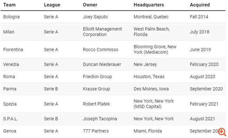Select the League column header
The width and height of the screenshot is (228, 138).
[52, 5]
